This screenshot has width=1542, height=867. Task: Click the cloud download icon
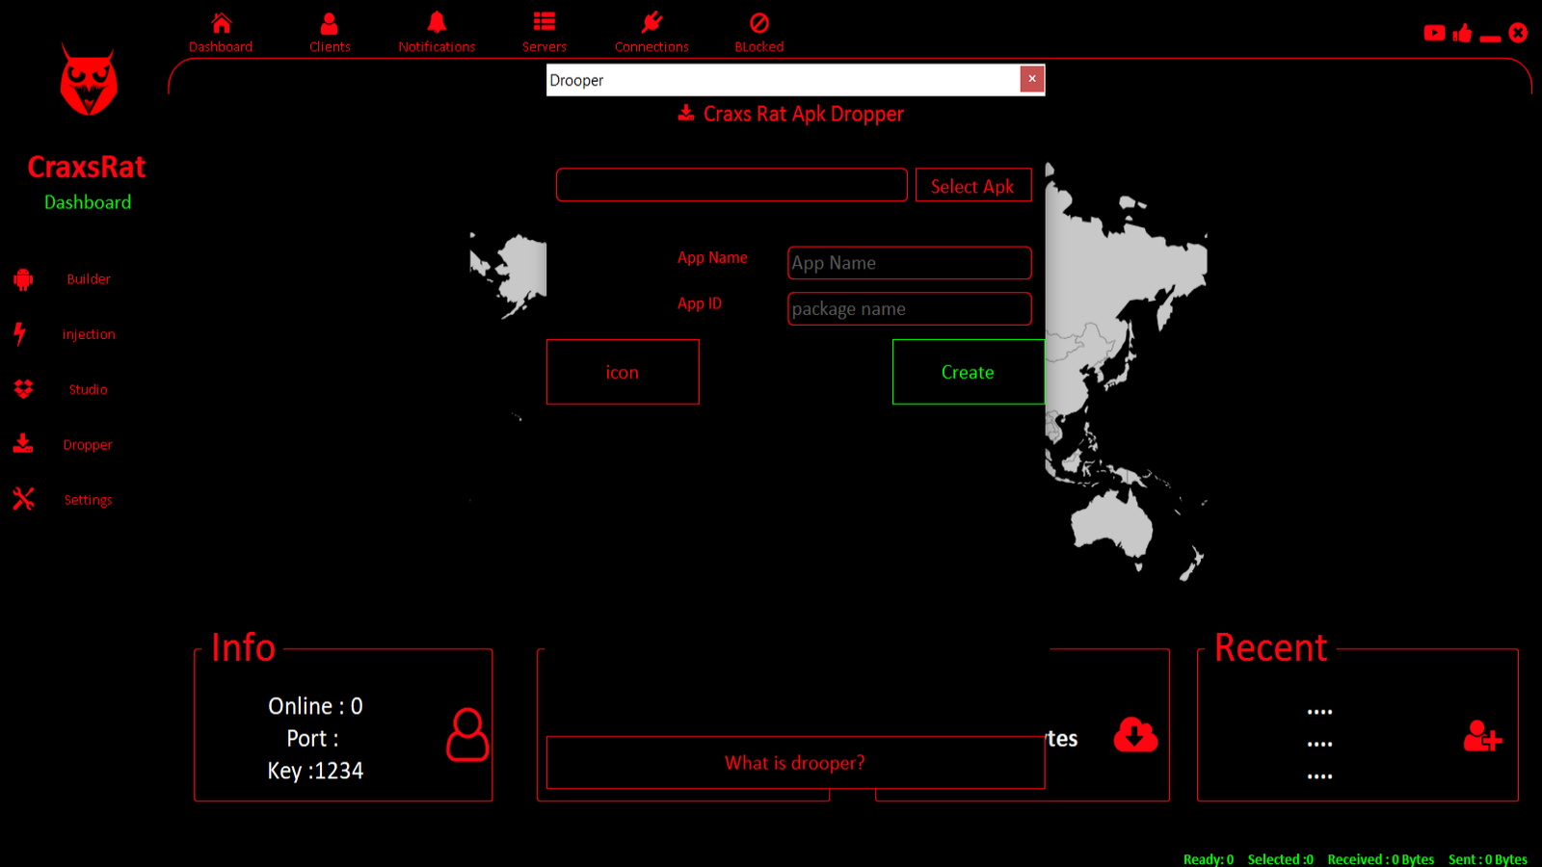(1135, 734)
